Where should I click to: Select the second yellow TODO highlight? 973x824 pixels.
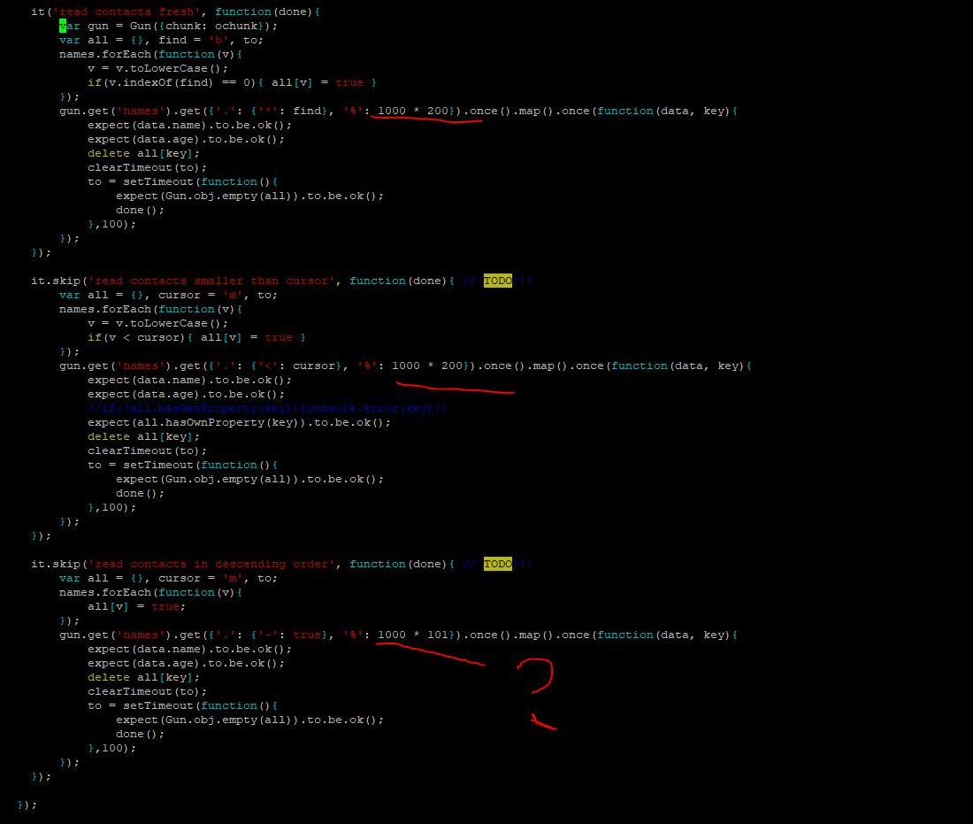[x=497, y=564]
